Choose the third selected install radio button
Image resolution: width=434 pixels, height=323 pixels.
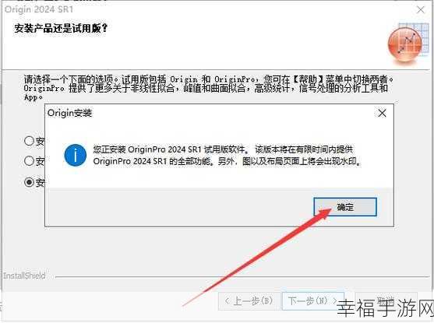tap(29, 182)
